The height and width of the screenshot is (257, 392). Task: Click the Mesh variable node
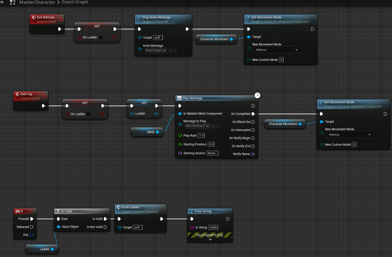(x=147, y=132)
